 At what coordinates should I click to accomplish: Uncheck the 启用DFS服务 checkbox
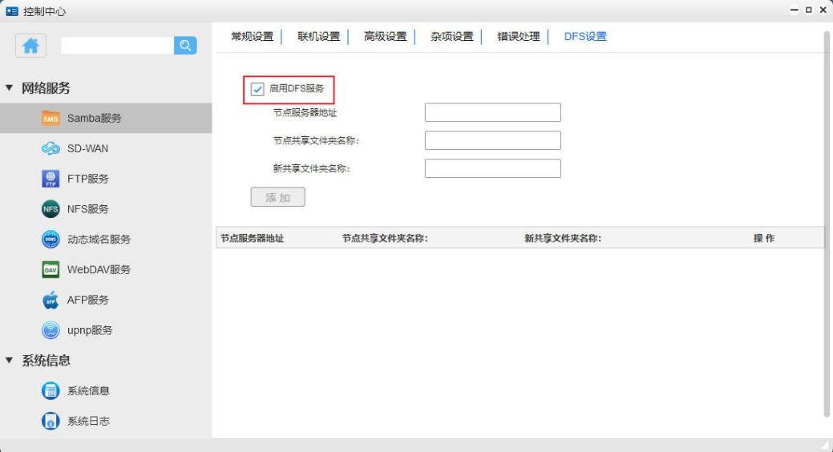pos(257,89)
